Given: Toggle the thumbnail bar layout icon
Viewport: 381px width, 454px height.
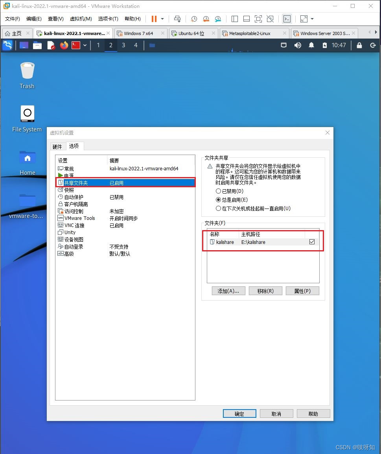Looking at the screenshot, I should tap(247, 19).
